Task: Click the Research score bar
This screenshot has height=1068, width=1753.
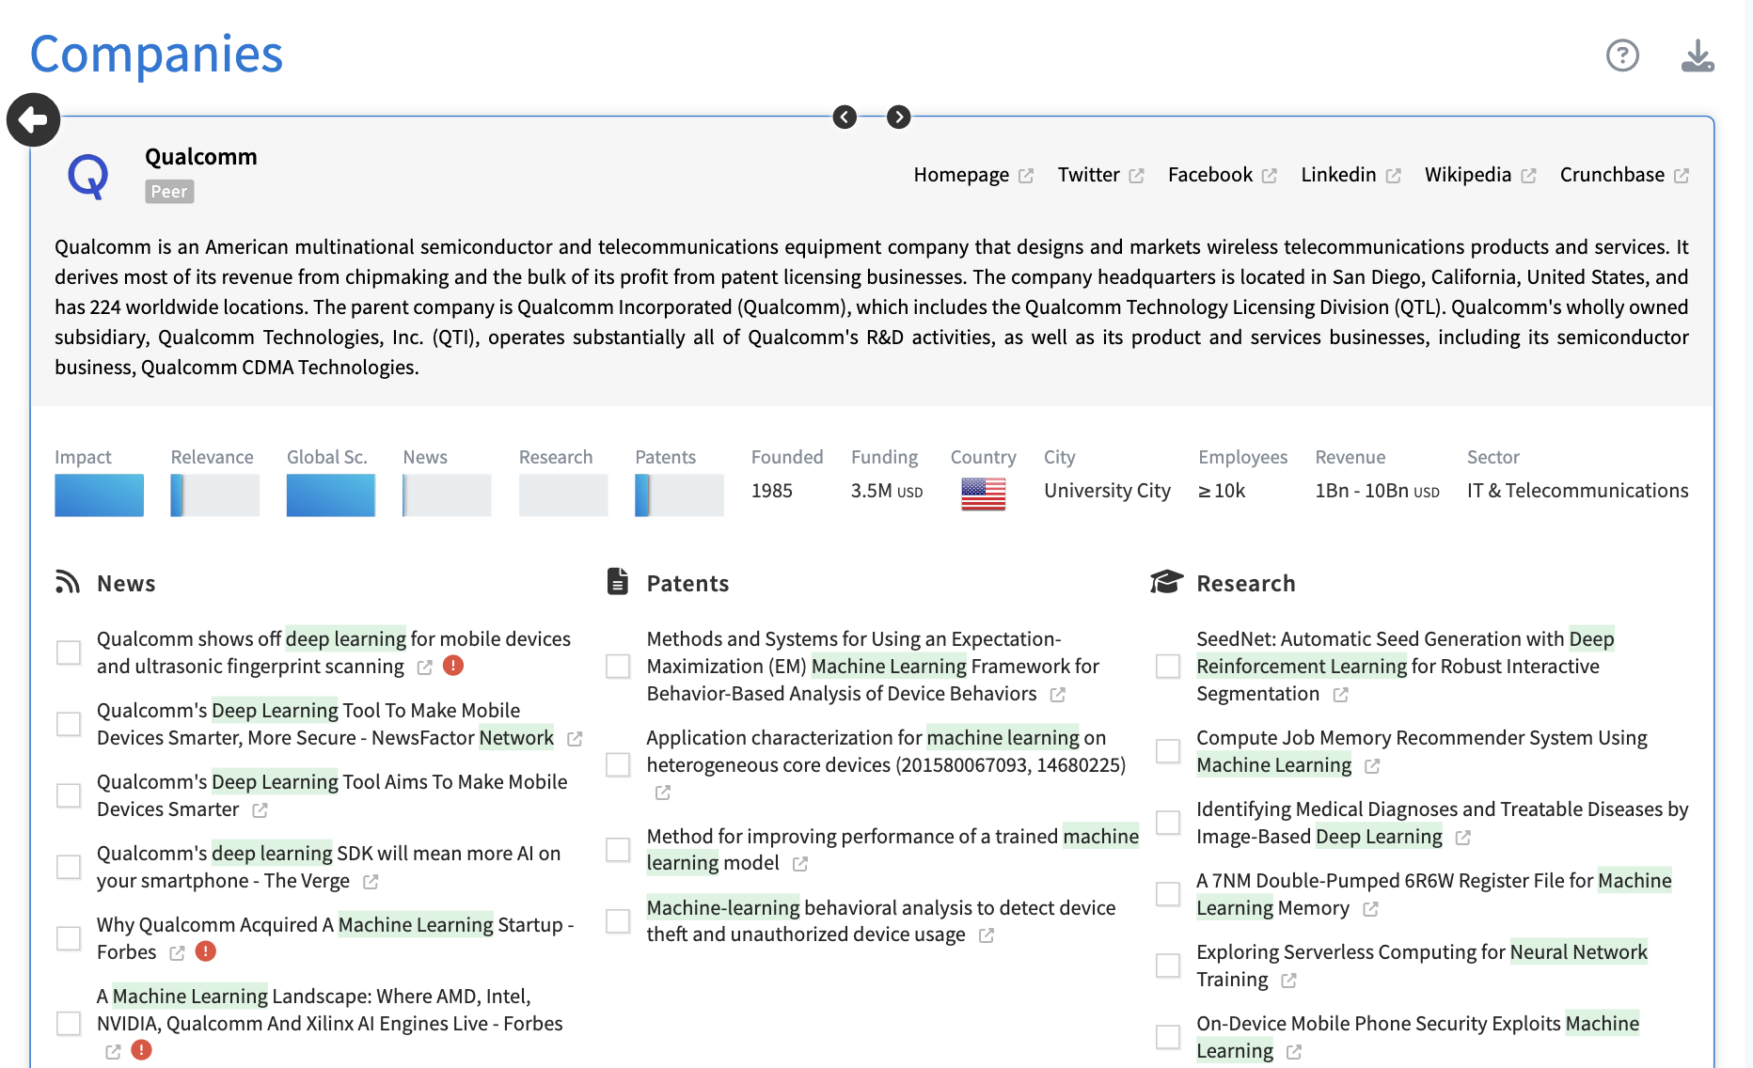Action: (x=563, y=495)
